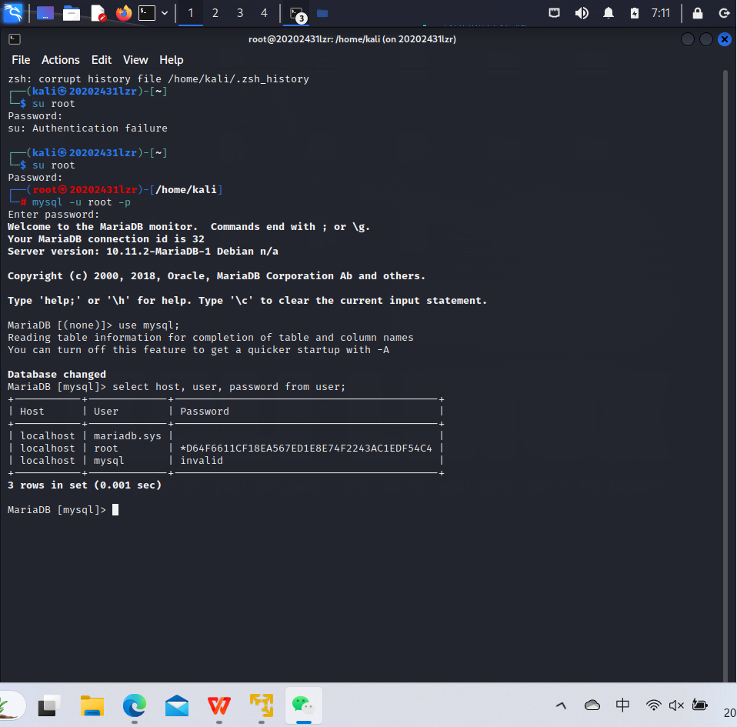737x727 pixels.
Task: Click the 'Password' column header
Action: [205, 412]
